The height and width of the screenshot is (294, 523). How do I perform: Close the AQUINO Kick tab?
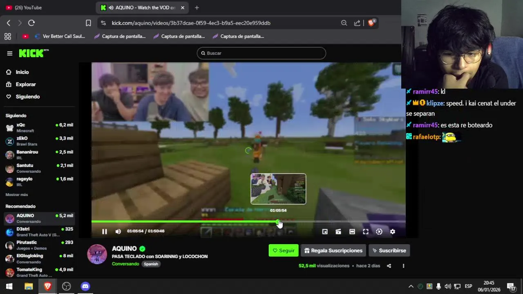click(x=183, y=7)
